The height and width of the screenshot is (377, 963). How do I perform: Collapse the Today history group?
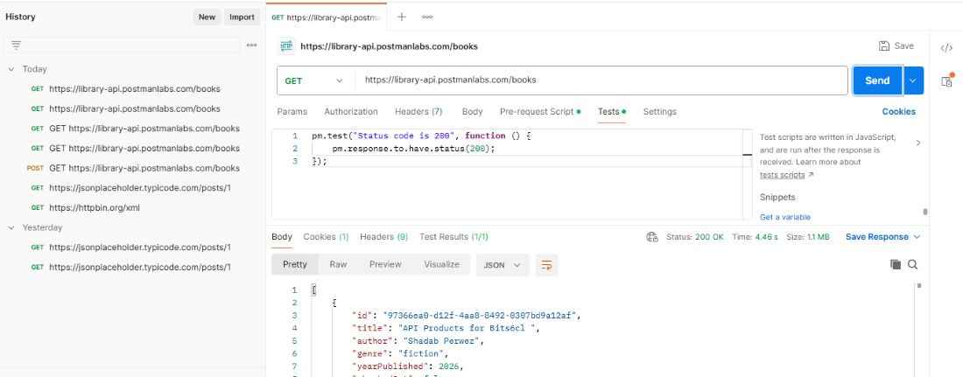pos(11,69)
